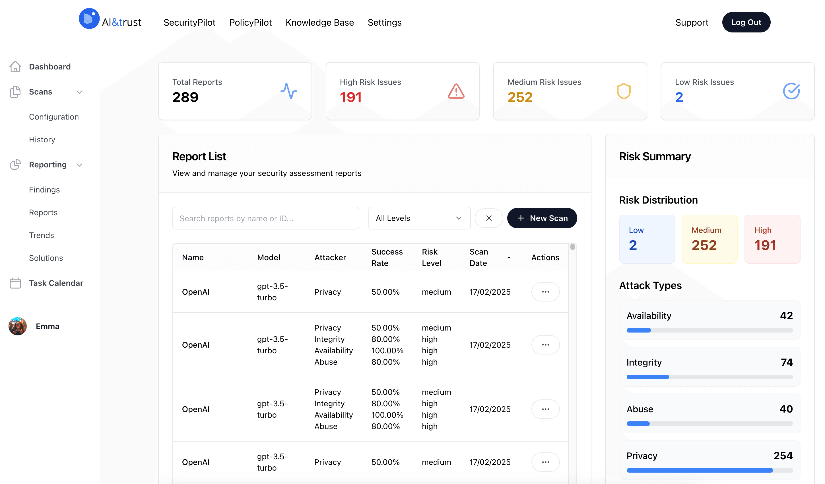
Task: Click the Attacker column header
Action: click(330, 258)
